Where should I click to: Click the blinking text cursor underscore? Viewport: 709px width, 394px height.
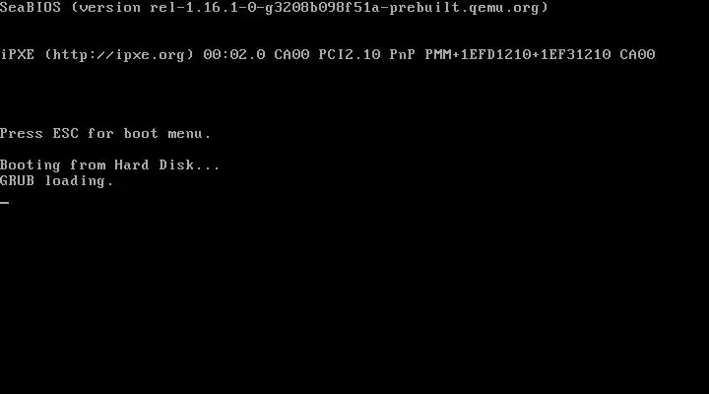tap(5, 203)
